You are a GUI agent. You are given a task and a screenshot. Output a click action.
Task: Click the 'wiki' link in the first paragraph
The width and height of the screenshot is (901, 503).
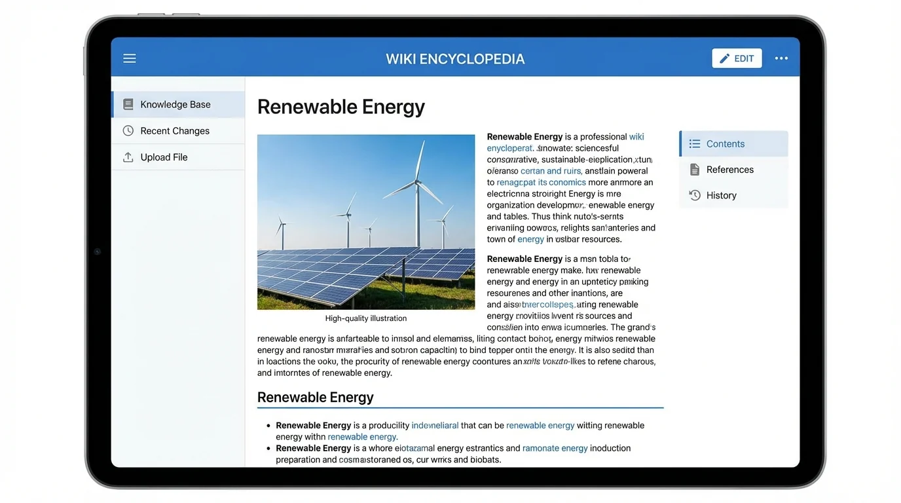[636, 137]
